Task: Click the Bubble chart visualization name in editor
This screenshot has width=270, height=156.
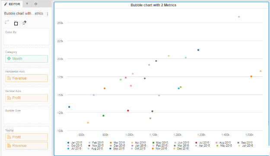Action: tap(24, 13)
